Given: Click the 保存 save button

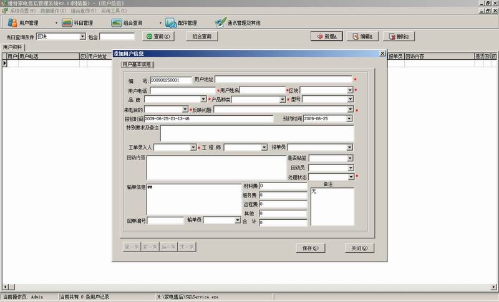Looking at the screenshot, I should 311,248.
